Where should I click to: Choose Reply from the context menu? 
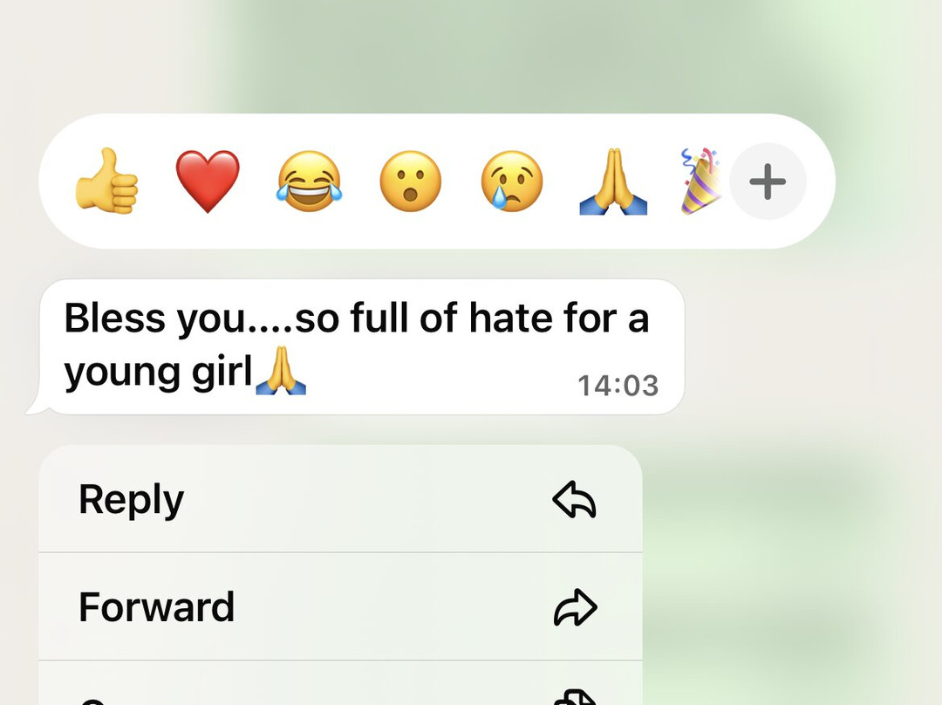341,499
